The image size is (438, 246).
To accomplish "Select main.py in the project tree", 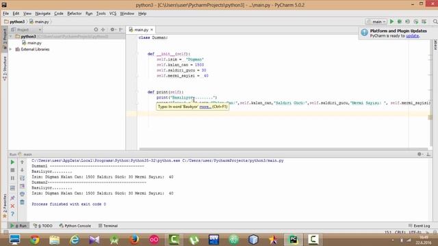I will click(x=32, y=43).
